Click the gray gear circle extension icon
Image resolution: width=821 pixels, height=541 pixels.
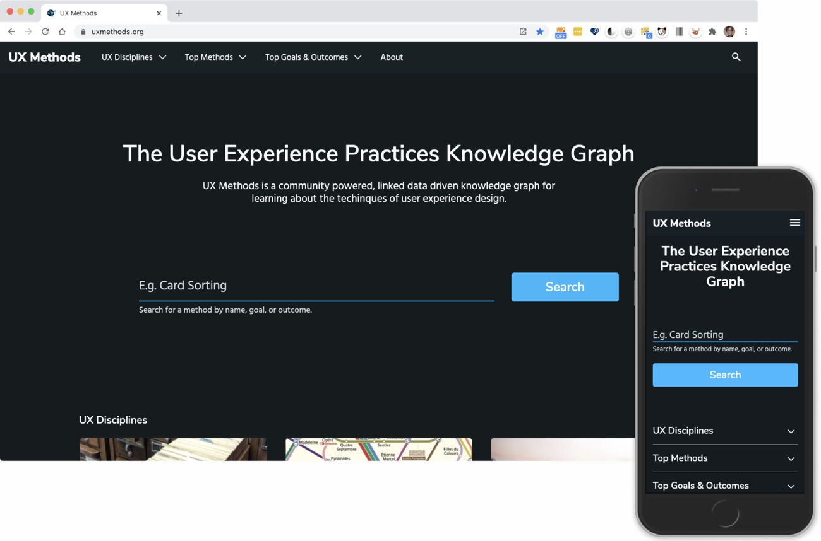point(628,32)
